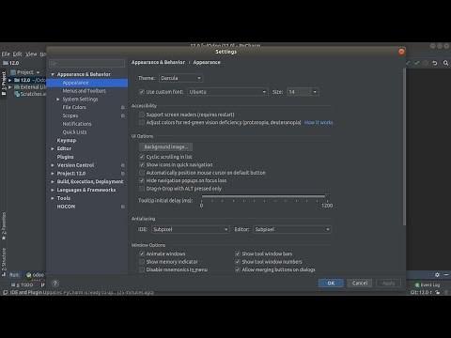Image resolution: width=451 pixels, height=338 pixels.
Task: Click the lock icon in the status bar
Action: [x=438, y=292]
